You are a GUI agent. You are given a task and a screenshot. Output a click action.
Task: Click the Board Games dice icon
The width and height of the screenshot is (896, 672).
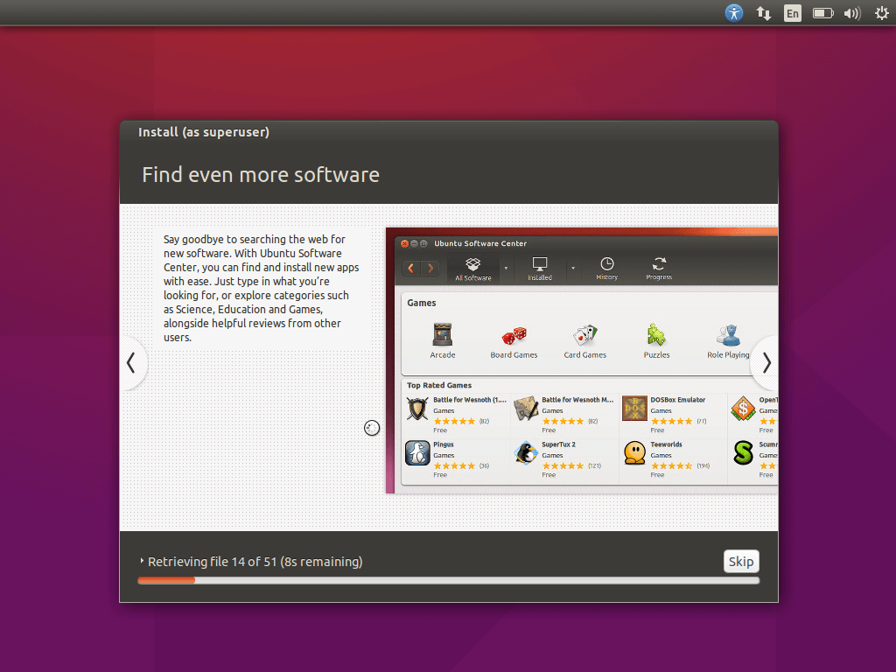[x=514, y=335]
